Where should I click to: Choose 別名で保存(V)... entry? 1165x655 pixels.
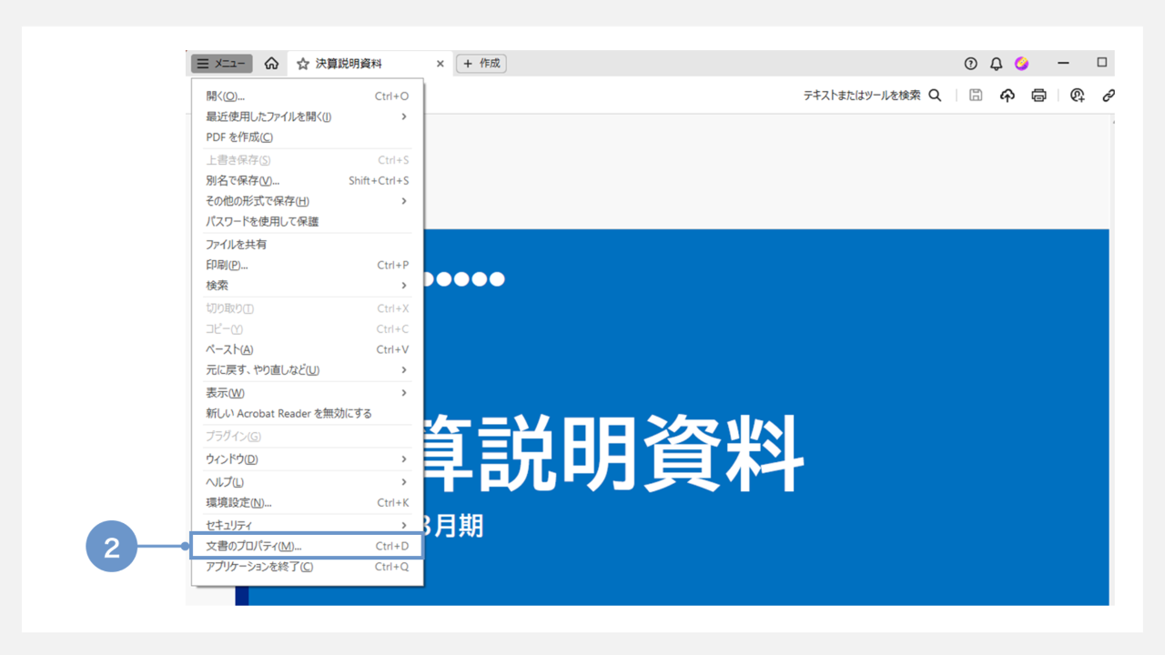tap(308, 180)
